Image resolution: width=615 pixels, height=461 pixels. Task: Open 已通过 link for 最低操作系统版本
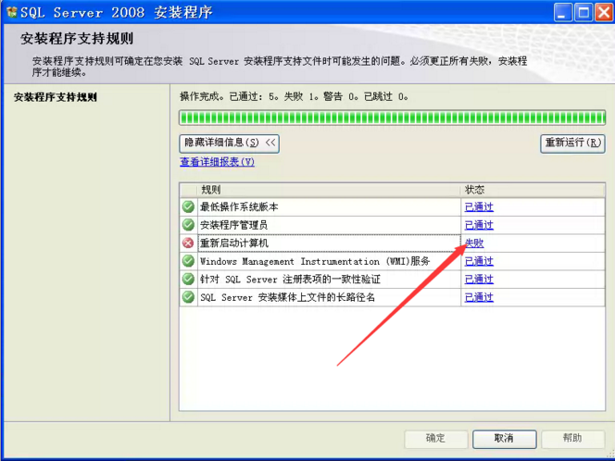point(478,207)
